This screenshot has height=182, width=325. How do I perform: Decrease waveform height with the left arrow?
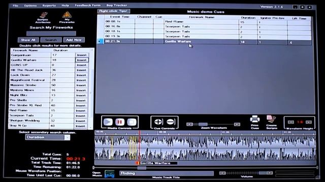291,122
